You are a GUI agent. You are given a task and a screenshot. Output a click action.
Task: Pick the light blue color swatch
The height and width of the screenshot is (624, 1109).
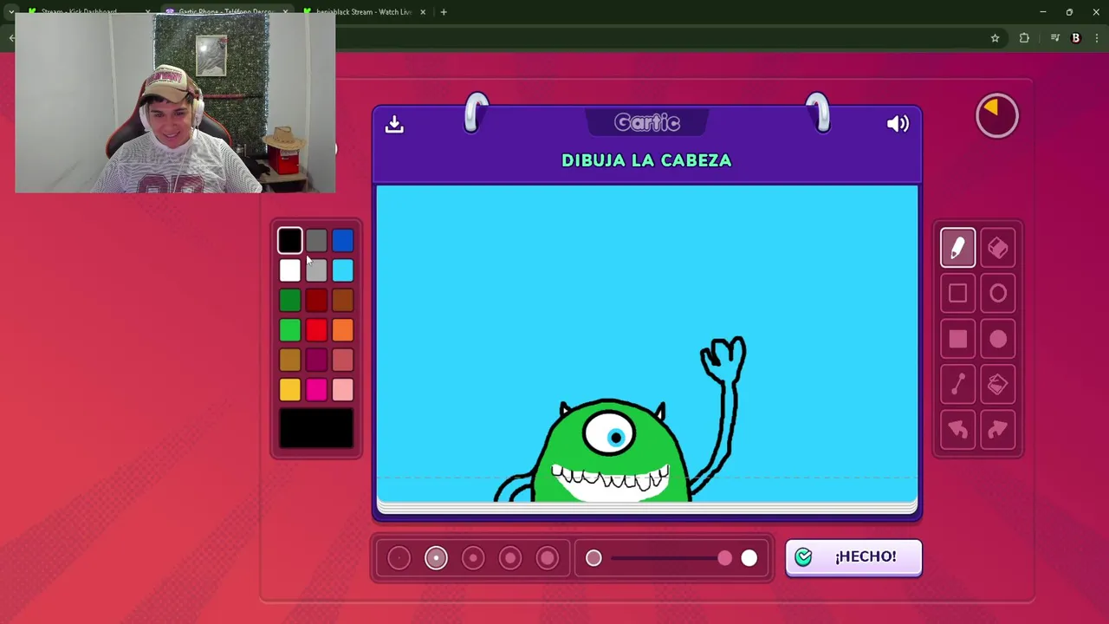pos(342,270)
